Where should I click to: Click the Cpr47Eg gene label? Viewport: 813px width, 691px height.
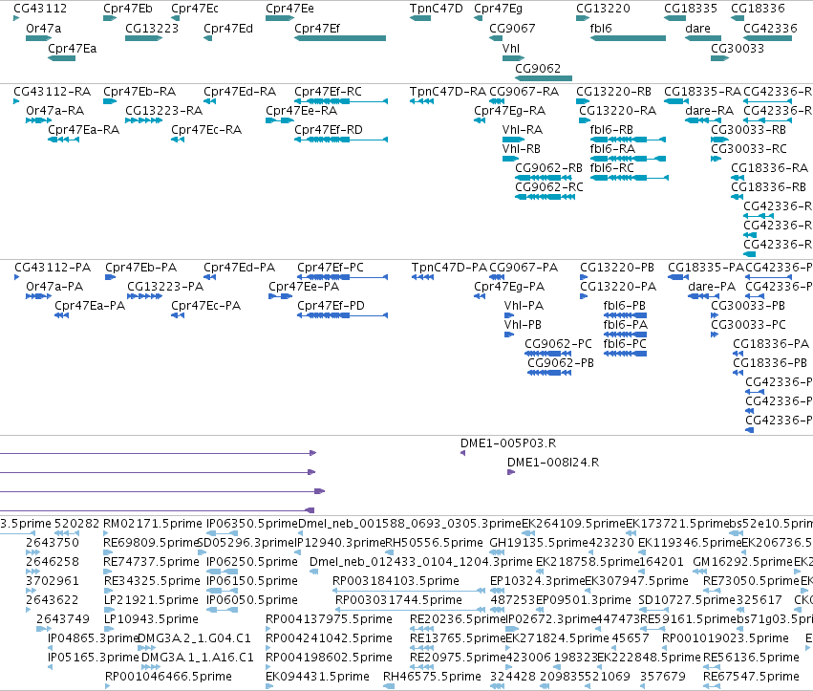point(499,9)
